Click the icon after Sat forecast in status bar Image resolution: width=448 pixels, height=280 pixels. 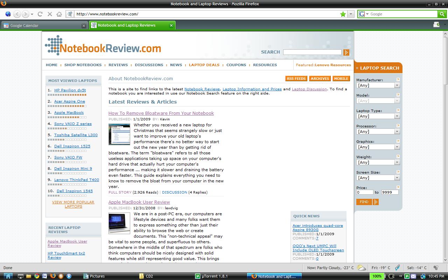tap(436, 268)
